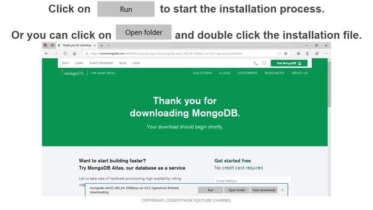Click WHAT'S MONGODB? in top nav
373x210 pixels.
tap(101, 63)
